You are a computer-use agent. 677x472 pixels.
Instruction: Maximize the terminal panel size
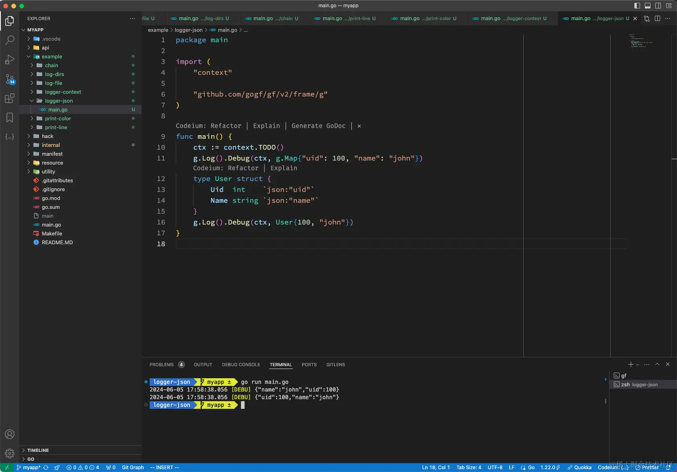657,365
